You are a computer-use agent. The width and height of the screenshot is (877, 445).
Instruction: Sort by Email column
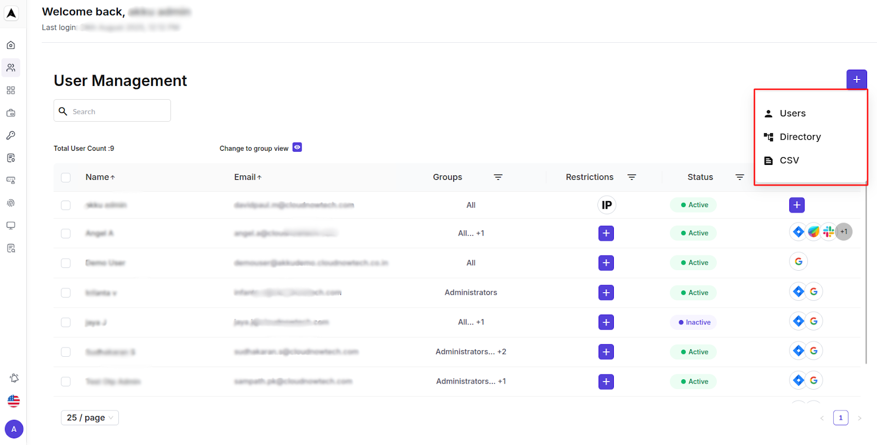point(248,177)
